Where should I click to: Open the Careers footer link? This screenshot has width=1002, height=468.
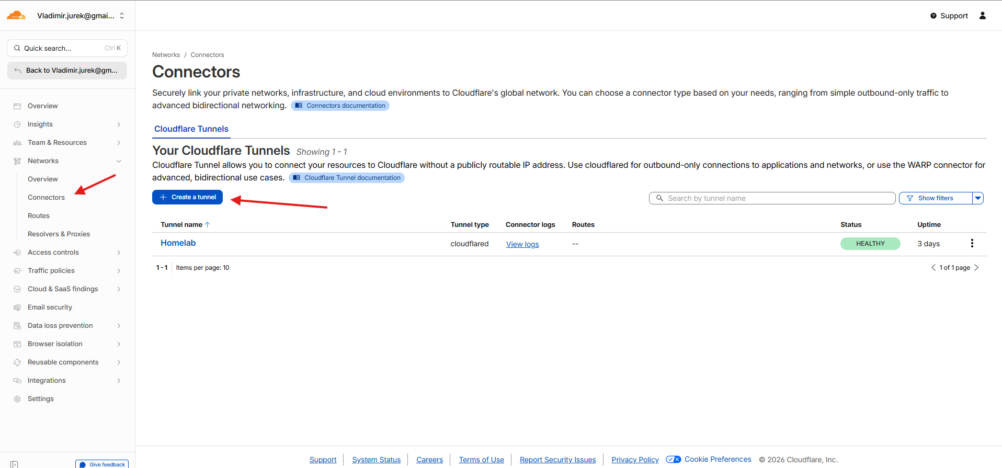tap(429, 460)
